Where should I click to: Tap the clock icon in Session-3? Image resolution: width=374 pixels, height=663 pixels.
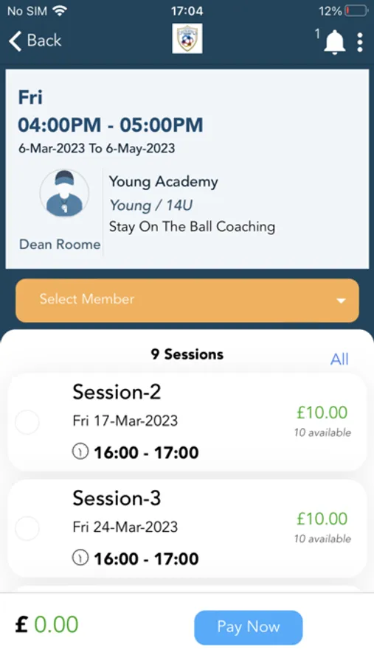click(80, 558)
